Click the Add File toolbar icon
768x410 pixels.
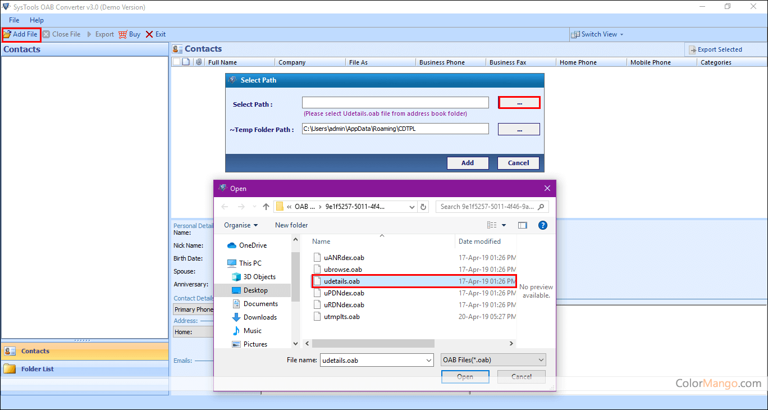tap(7, 34)
